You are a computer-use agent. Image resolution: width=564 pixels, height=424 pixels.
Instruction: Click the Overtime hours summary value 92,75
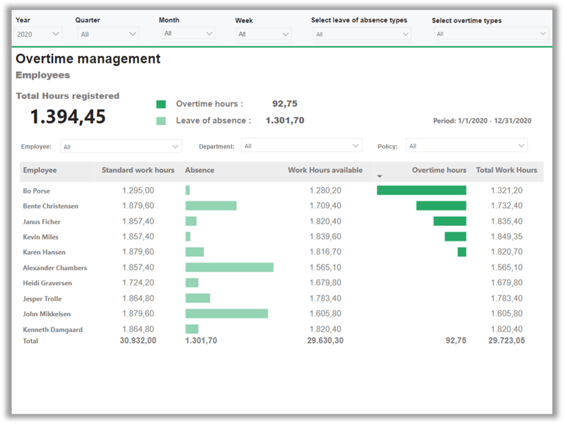[285, 104]
